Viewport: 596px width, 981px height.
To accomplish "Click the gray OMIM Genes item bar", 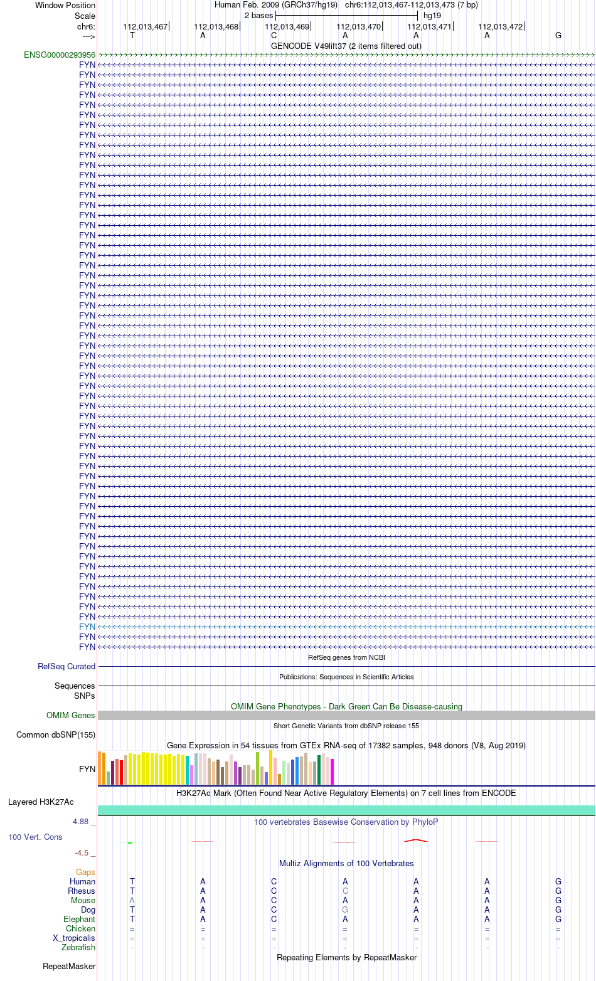I will [x=346, y=716].
